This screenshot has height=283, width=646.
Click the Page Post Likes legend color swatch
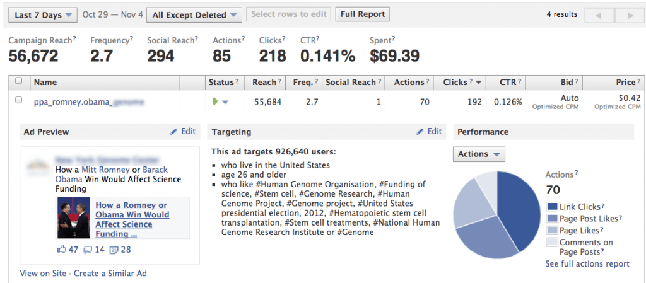pos(553,219)
